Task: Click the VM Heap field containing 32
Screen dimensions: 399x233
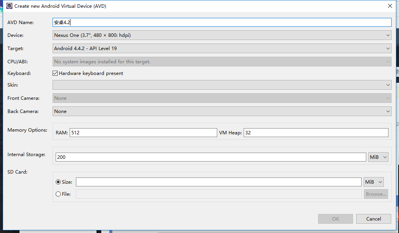Action: click(316, 133)
